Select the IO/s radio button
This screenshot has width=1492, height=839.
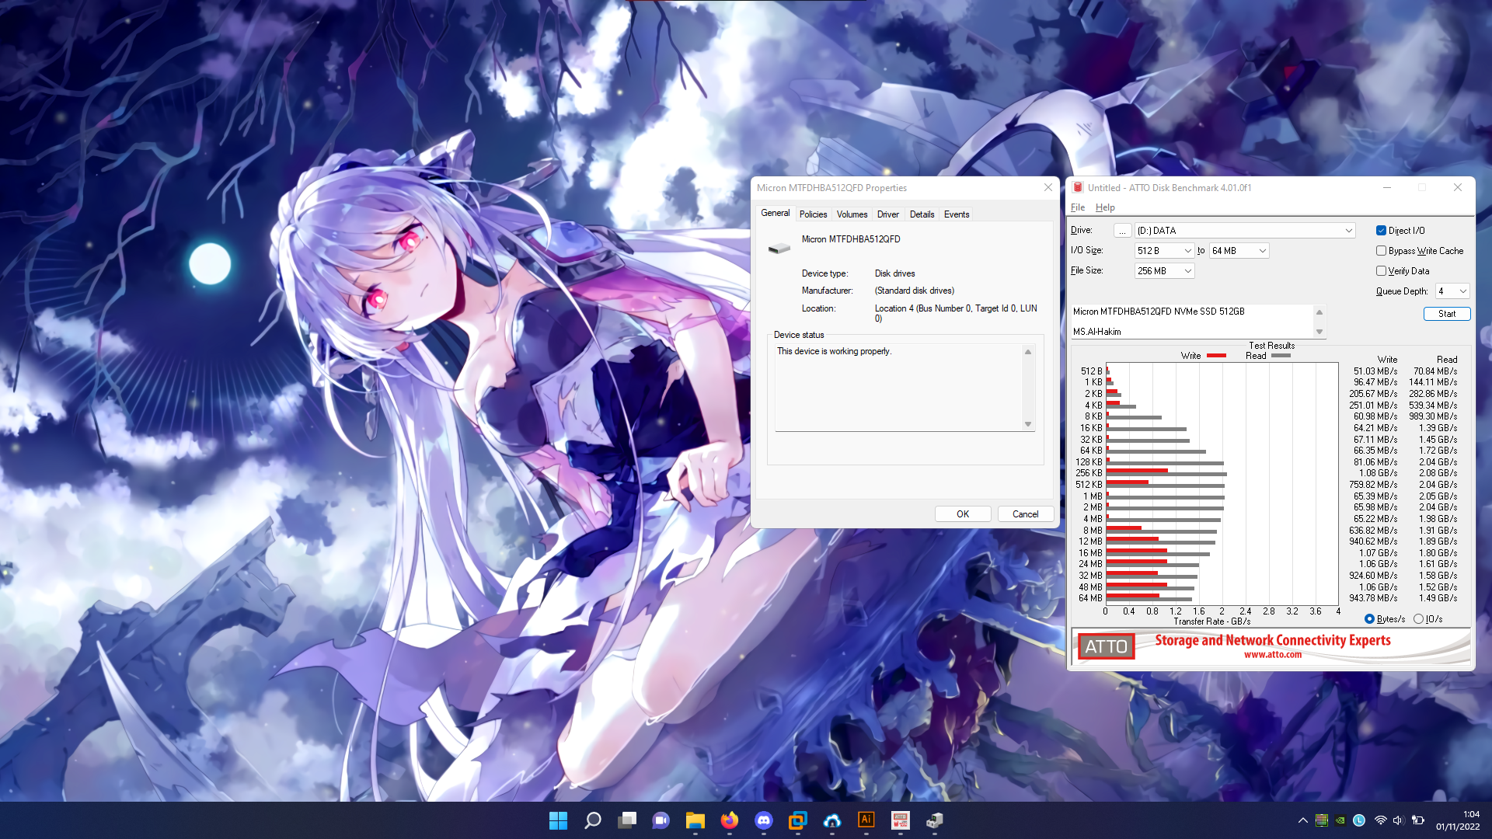[1418, 619]
